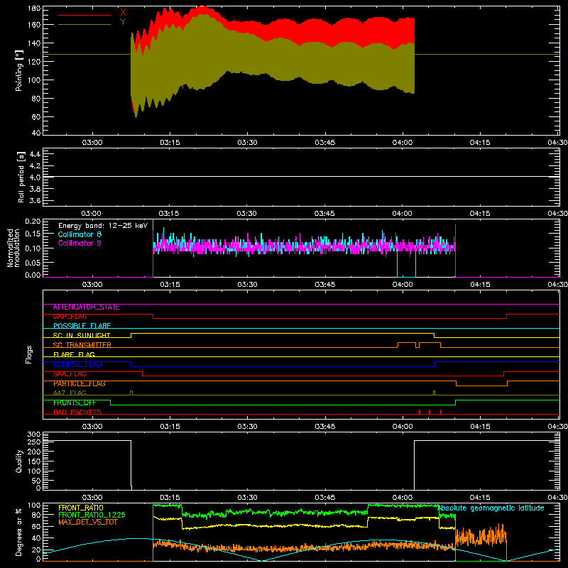Select the FRONTS_OFF flag label
The height and width of the screenshot is (568, 568).
click(75, 403)
